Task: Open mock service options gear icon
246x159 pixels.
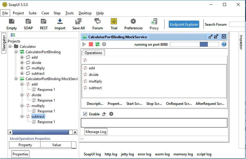Action: point(104,44)
